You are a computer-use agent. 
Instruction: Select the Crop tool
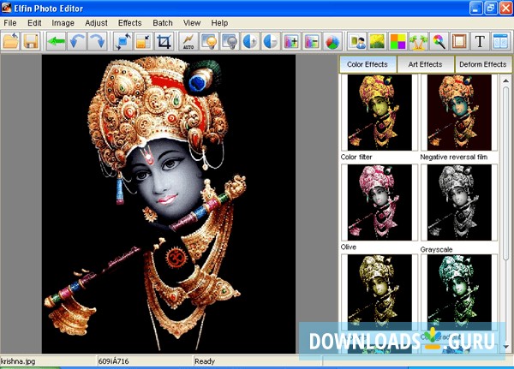click(164, 41)
